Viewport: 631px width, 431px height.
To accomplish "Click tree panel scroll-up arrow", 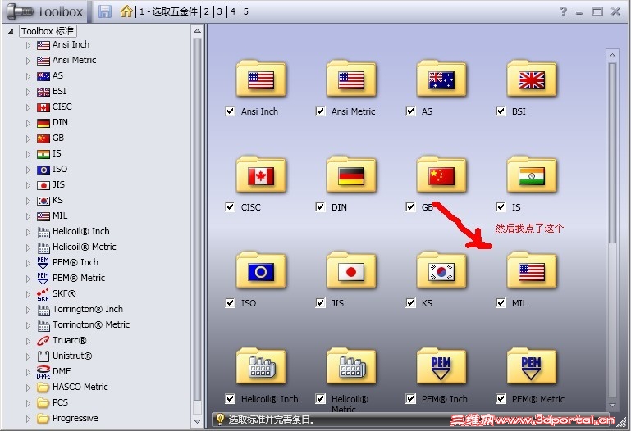I will pos(197,30).
